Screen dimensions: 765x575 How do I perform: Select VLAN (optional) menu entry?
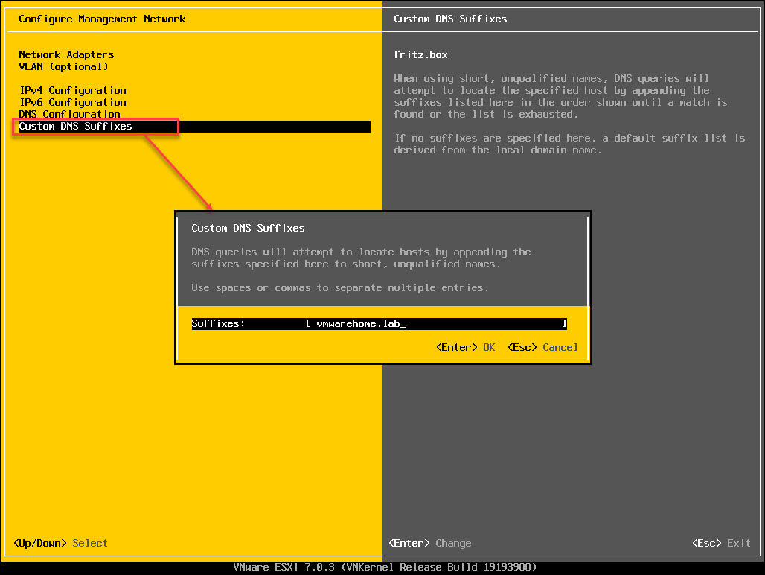tap(63, 66)
